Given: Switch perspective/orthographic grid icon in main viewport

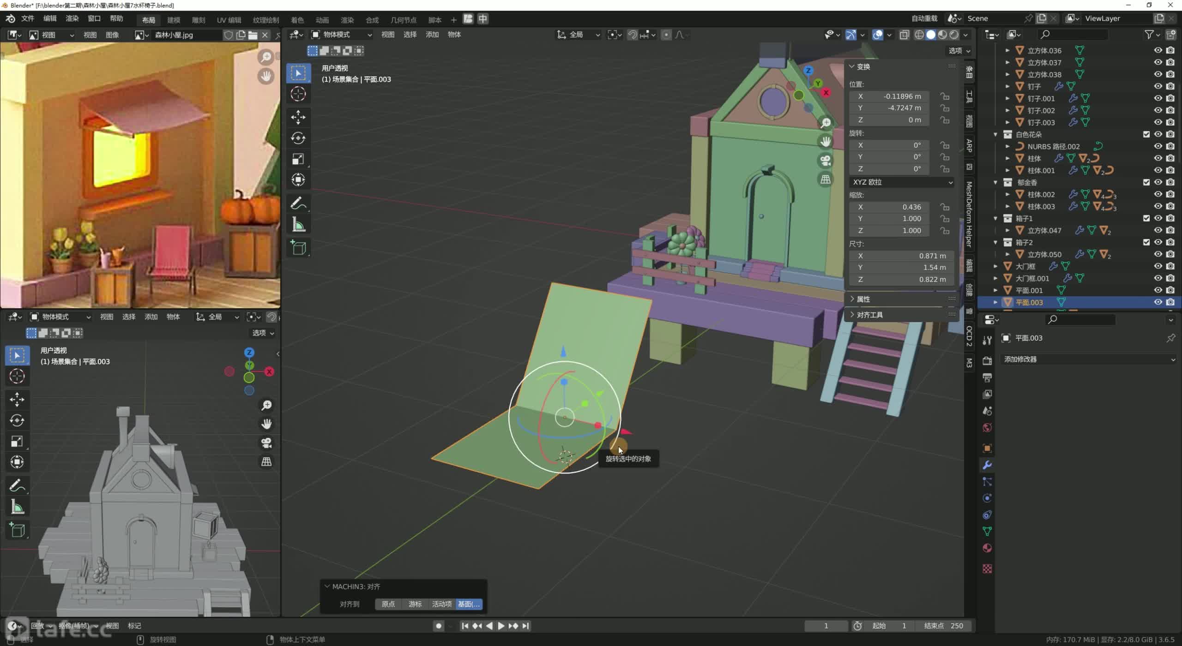Looking at the screenshot, I should click(x=826, y=179).
